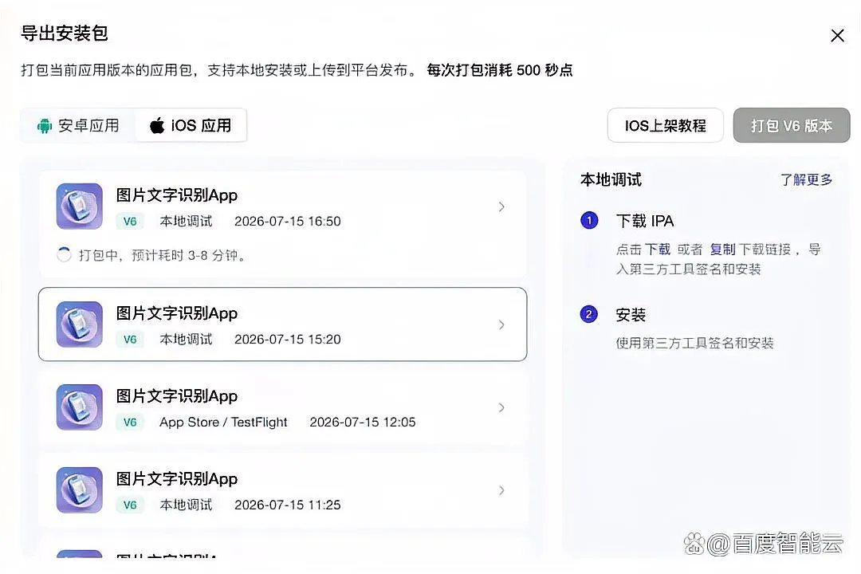Click 图片文字识别App title of 16:50 build

click(x=177, y=195)
